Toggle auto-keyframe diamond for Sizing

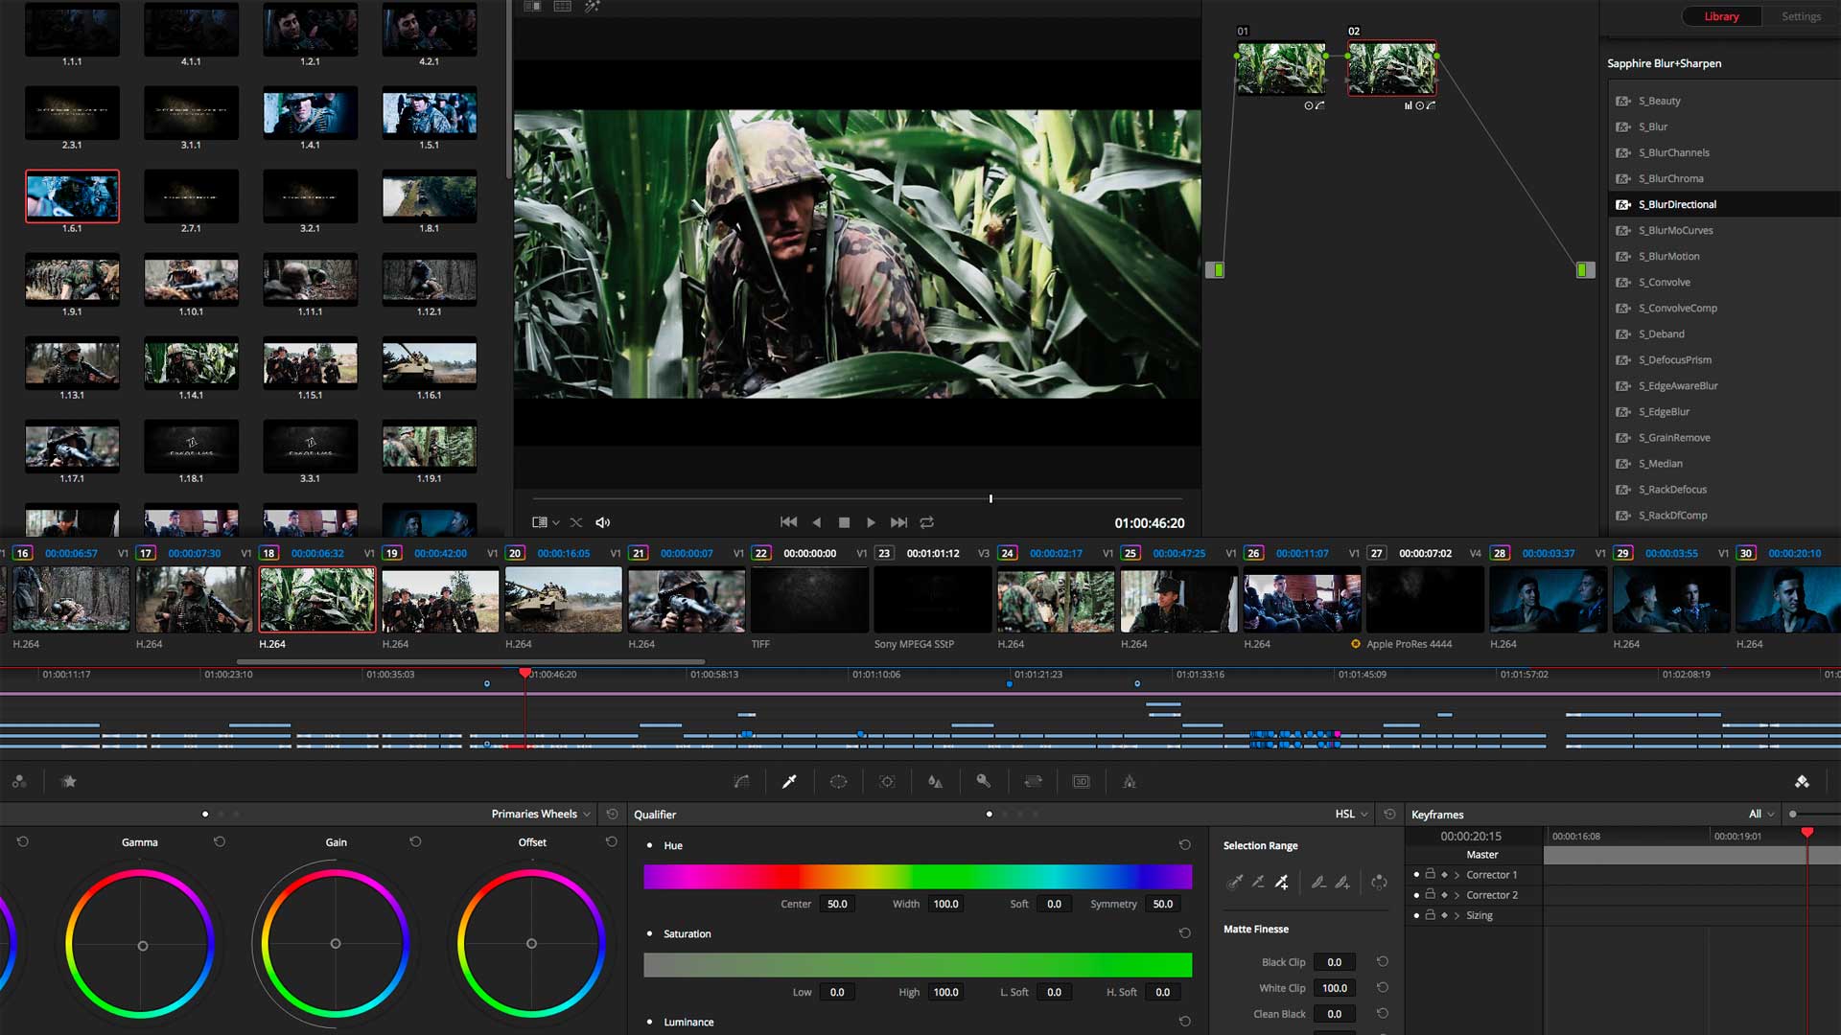[x=1444, y=915]
